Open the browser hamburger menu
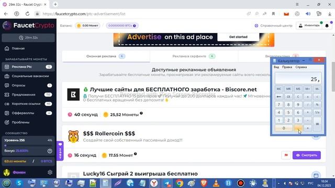335x188 pixels. [x=297, y=4]
